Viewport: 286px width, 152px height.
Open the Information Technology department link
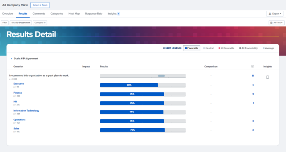pyautogui.click(x=26, y=110)
